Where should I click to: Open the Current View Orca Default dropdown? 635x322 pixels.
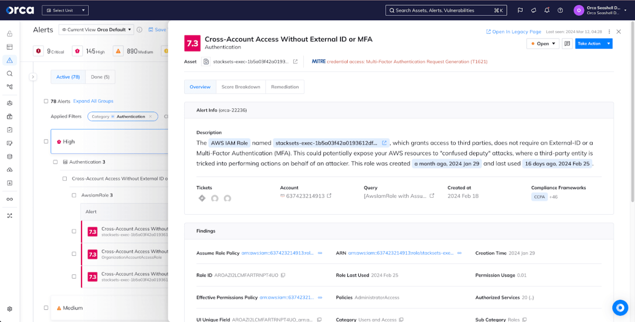[x=96, y=30]
